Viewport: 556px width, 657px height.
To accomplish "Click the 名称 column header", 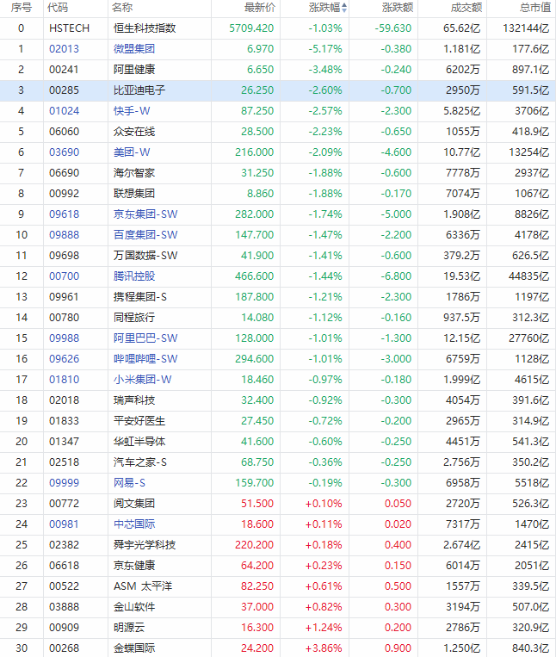I will 122,8.
